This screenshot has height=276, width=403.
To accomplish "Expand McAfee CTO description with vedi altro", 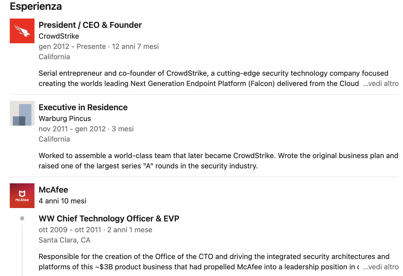I will [381, 267].
